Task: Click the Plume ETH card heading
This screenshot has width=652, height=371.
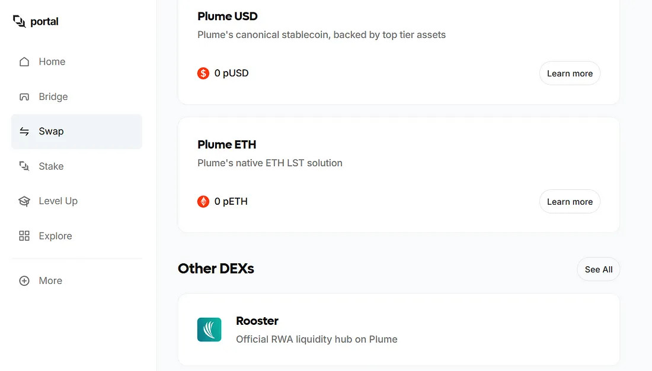Action: click(227, 144)
